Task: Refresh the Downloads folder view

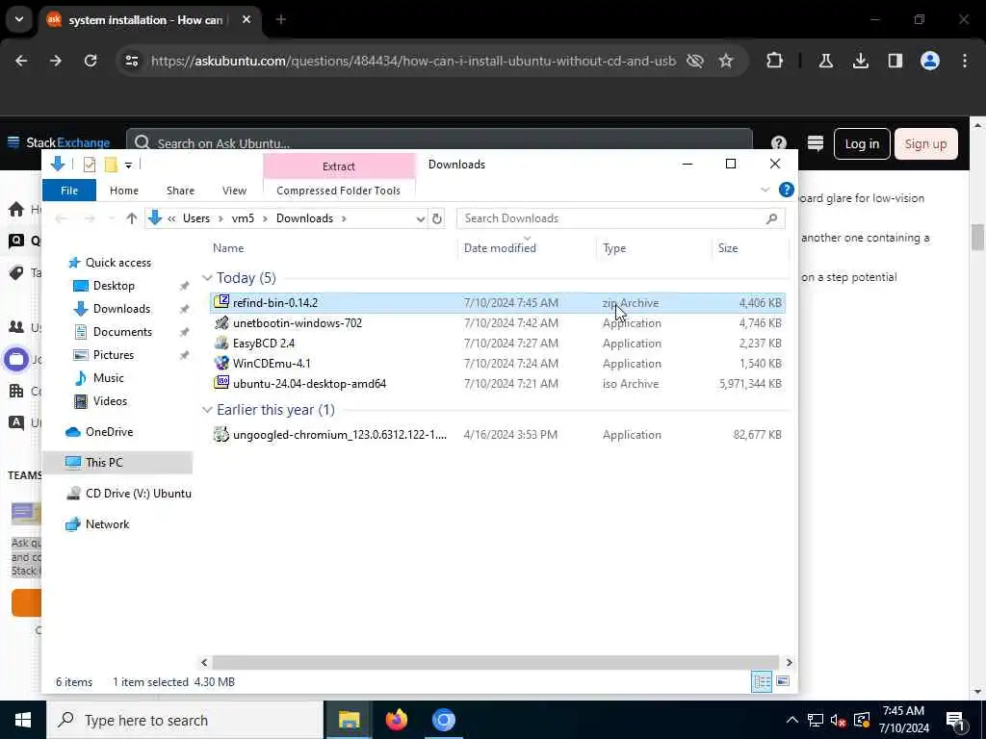Action: pyautogui.click(x=437, y=218)
